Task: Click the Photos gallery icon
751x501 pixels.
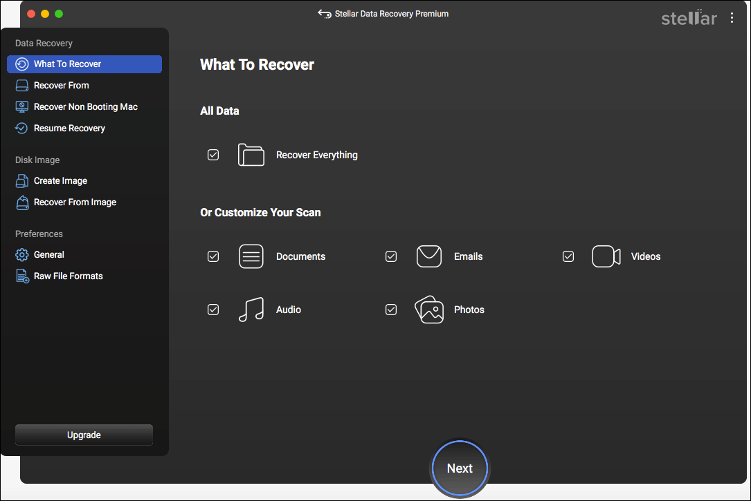Action: 428,310
